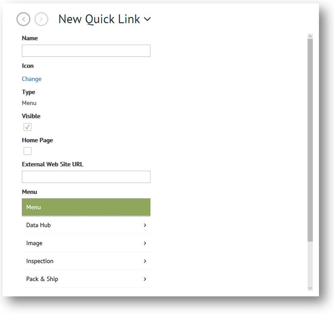Expand the Pack & Ship chevron arrow

pyautogui.click(x=145, y=279)
